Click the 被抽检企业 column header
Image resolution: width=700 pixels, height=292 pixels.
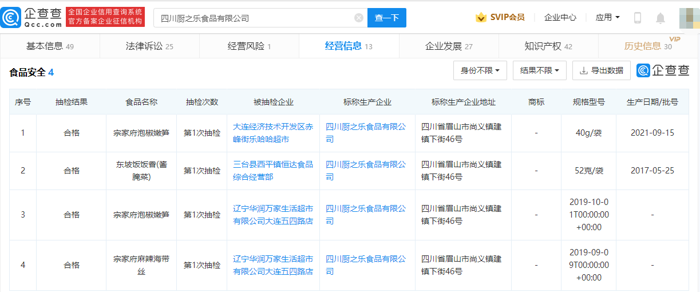tap(273, 102)
